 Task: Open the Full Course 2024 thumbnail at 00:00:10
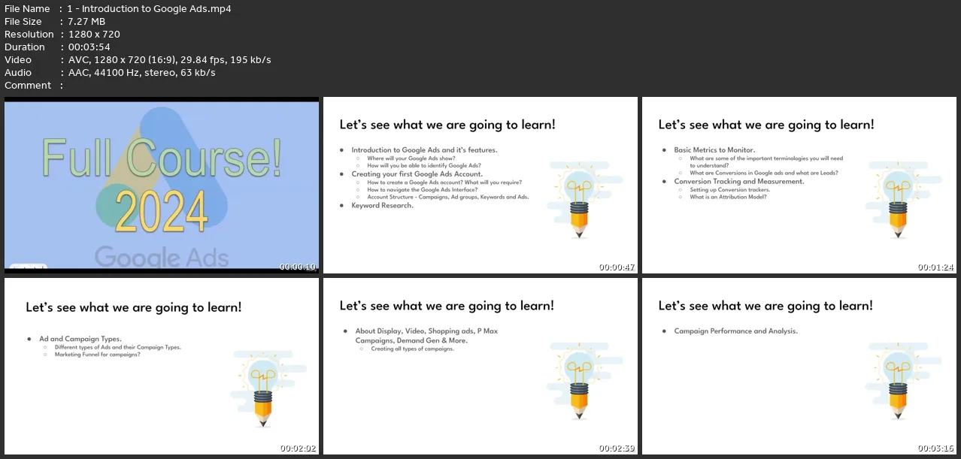pyautogui.click(x=162, y=185)
